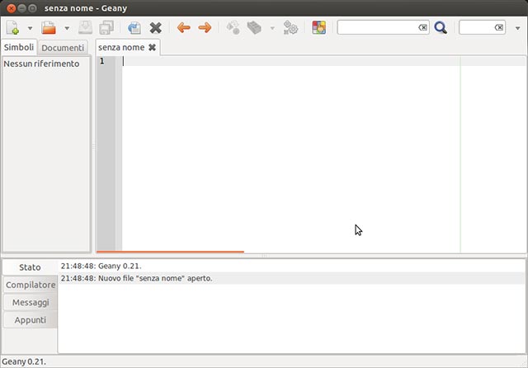
Task: Create a new file with toolbar icon
Action: (12, 28)
